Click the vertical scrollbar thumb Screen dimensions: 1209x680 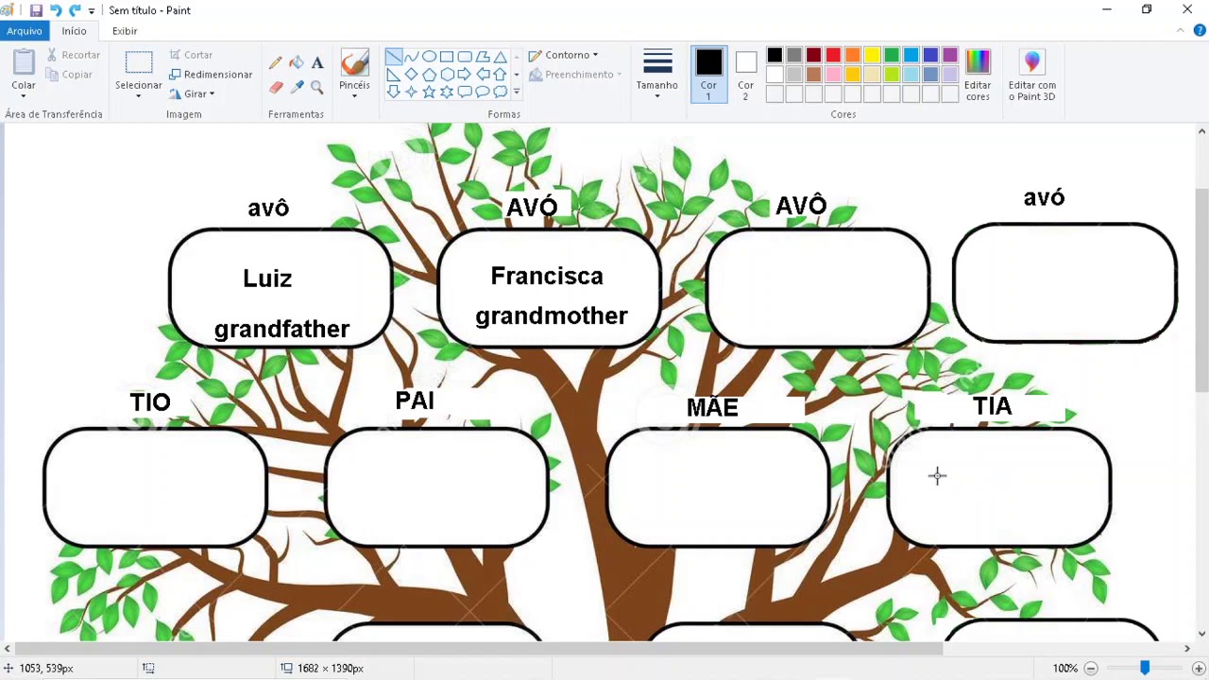(1201, 290)
